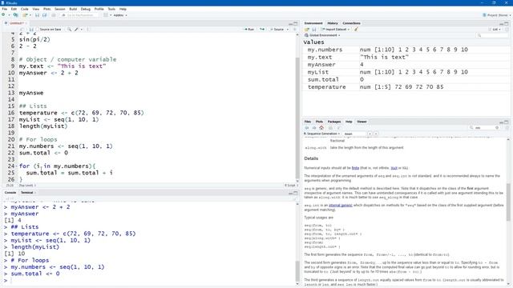Collapse the for loop fold arrow
This screenshot has width=513, height=288.
pos(16,166)
